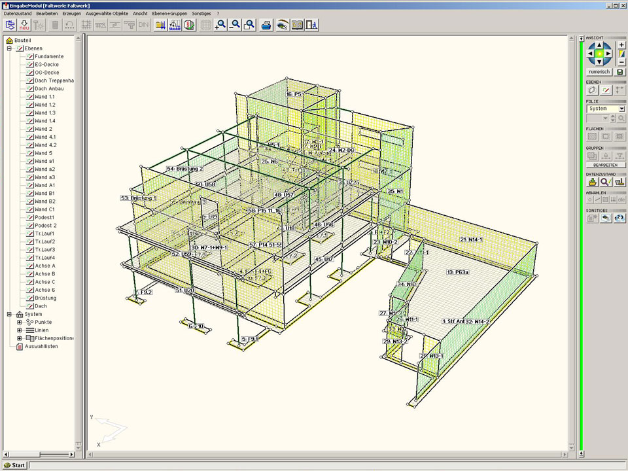
Task: Toggle the EG-Decke layer icon
Action: tap(30, 65)
